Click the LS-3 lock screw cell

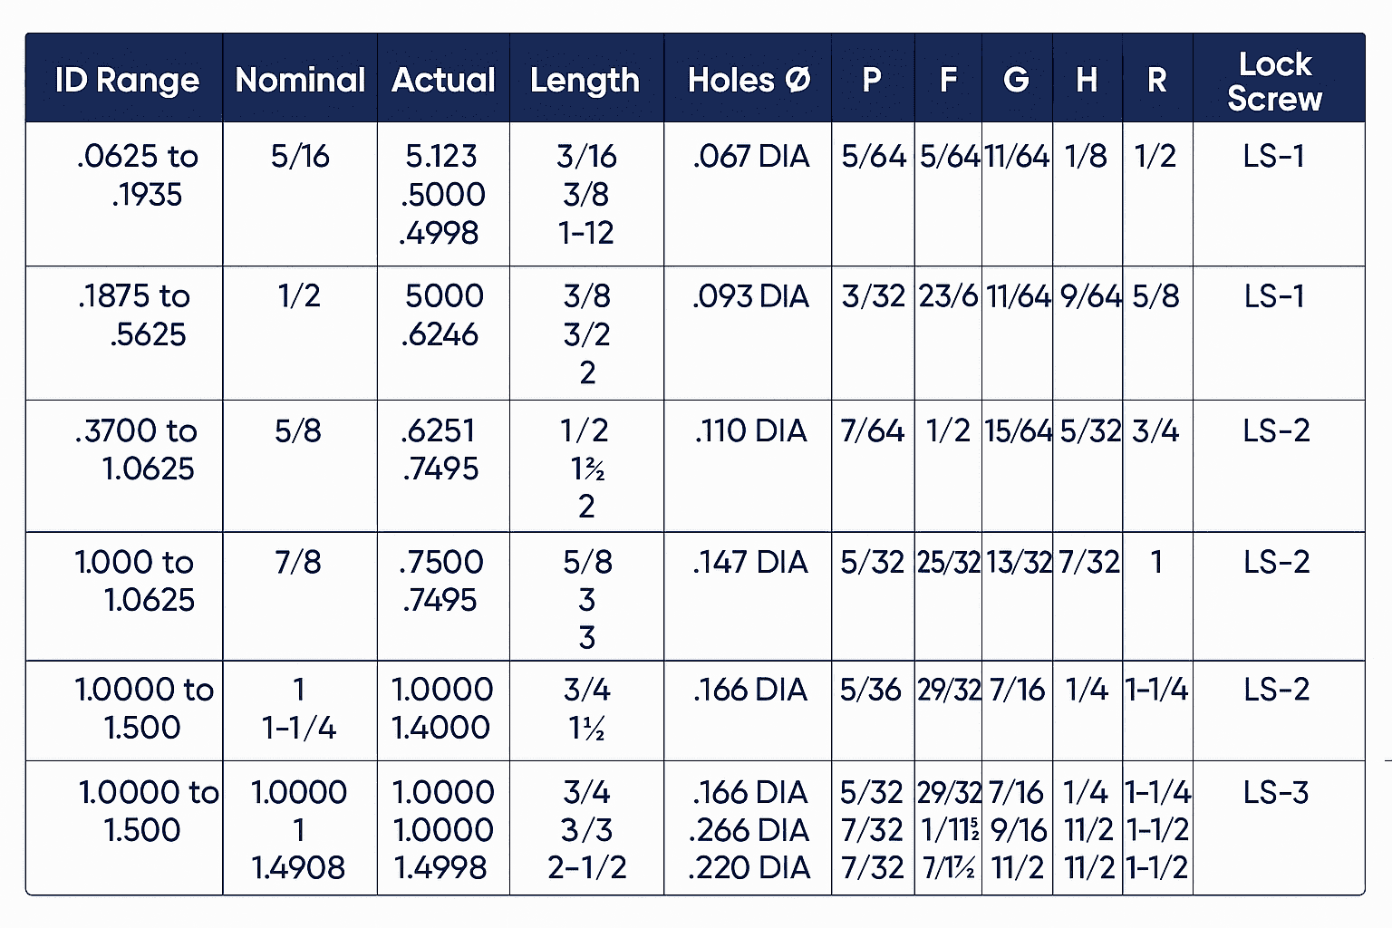[1276, 793]
